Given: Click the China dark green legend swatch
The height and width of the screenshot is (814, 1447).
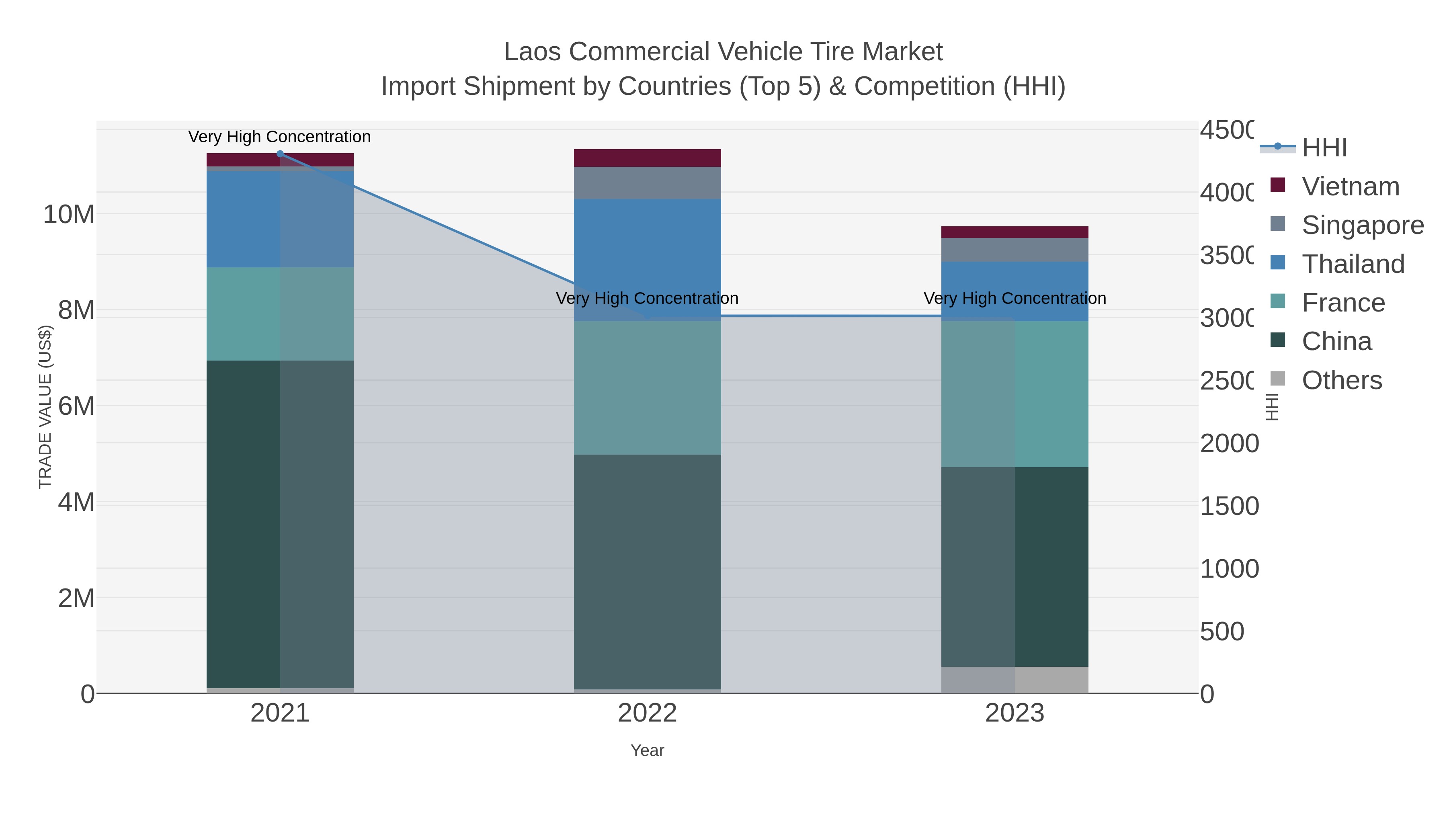Looking at the screenshot, I should pos(1277,340).
